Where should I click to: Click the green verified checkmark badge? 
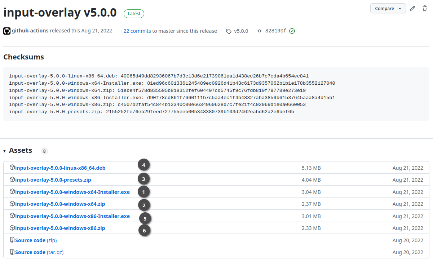tap(292, 31)
